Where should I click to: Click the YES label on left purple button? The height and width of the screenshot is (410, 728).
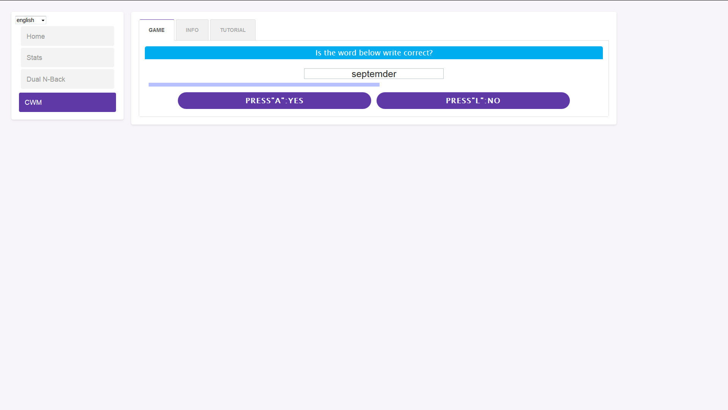point(295,101)
